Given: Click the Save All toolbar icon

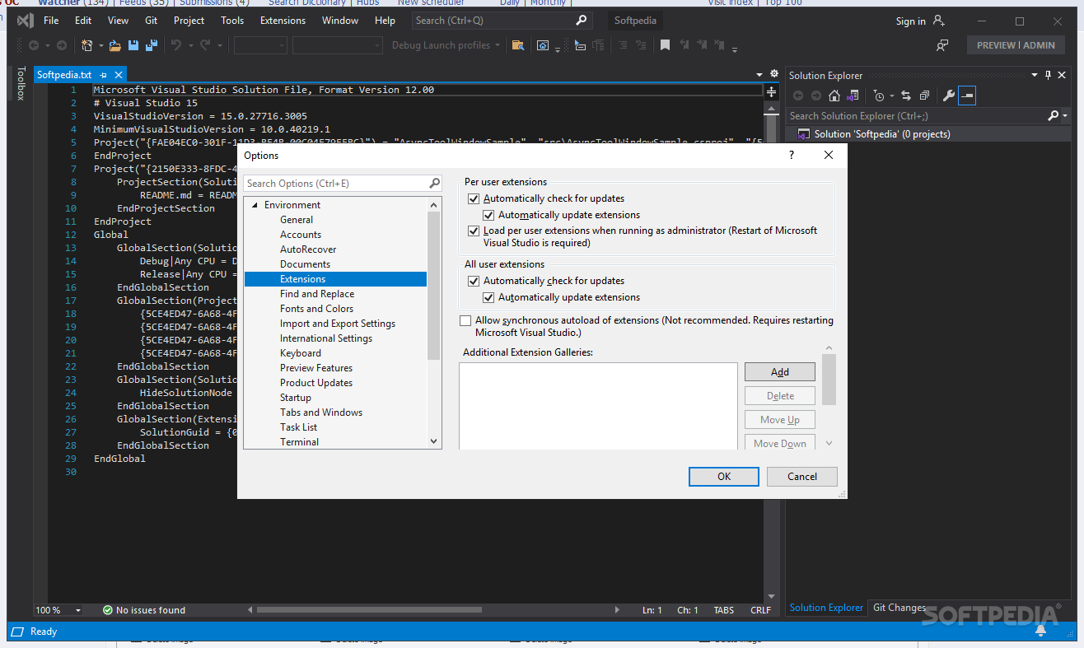Looking at the screenshot, I should pyautogui.click(x=152, y=45).
